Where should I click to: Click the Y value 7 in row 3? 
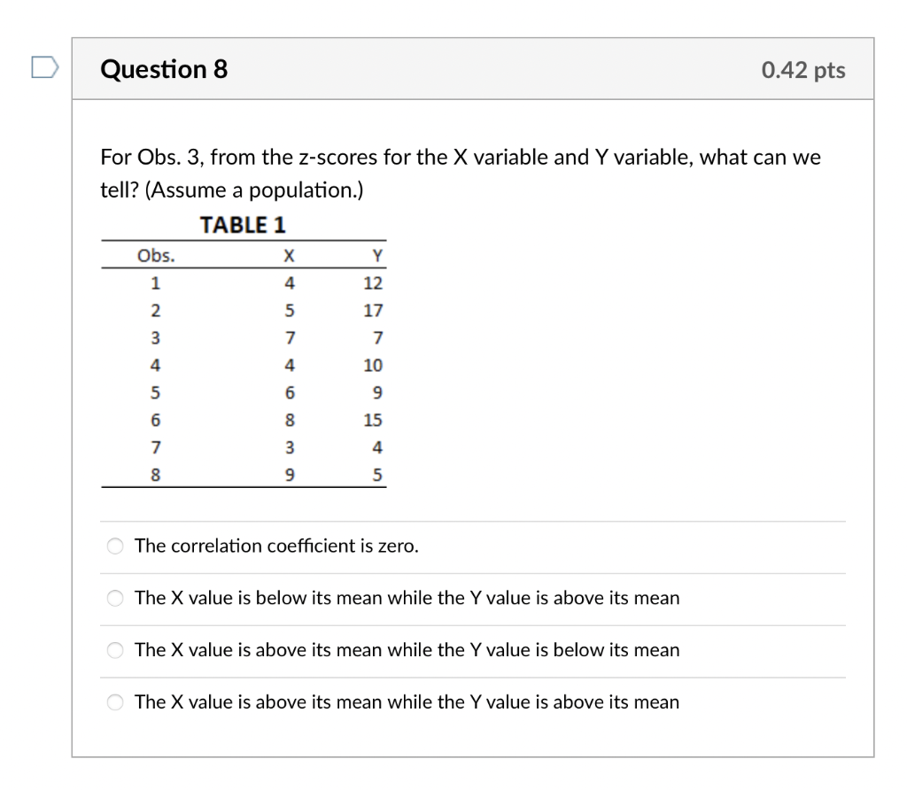376,337
